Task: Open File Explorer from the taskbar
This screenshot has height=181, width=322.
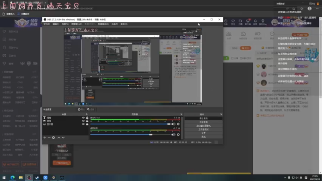Action: [x=21, y=177]
